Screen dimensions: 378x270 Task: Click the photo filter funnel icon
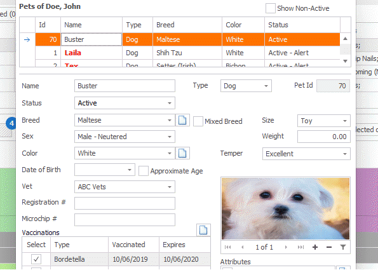point(343,247)
